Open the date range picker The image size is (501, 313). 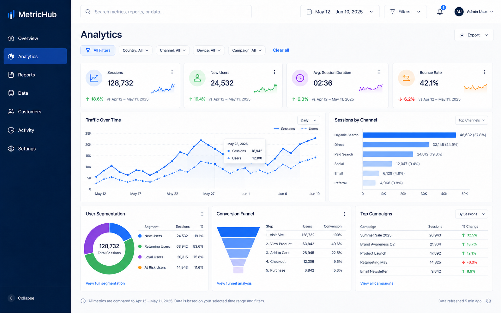(340, 12)
